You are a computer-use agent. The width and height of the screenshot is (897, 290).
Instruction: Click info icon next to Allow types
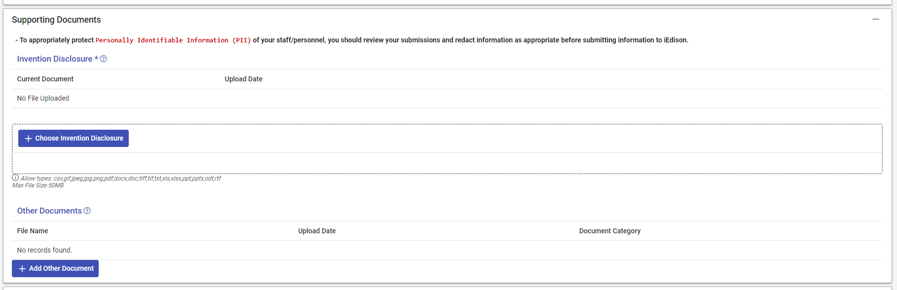pos(15,178)
